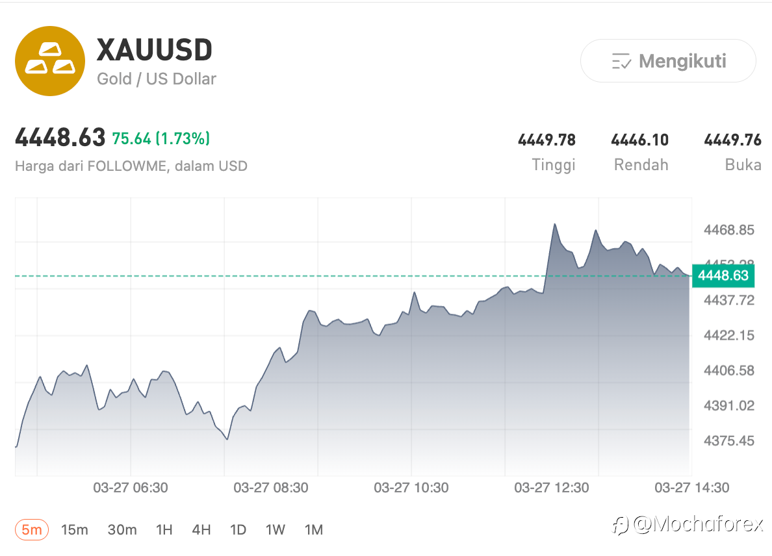The image size is (772, 556).
Task: Click the gold bars XAUUSD logo icon
Action: [x=50, y=61]
